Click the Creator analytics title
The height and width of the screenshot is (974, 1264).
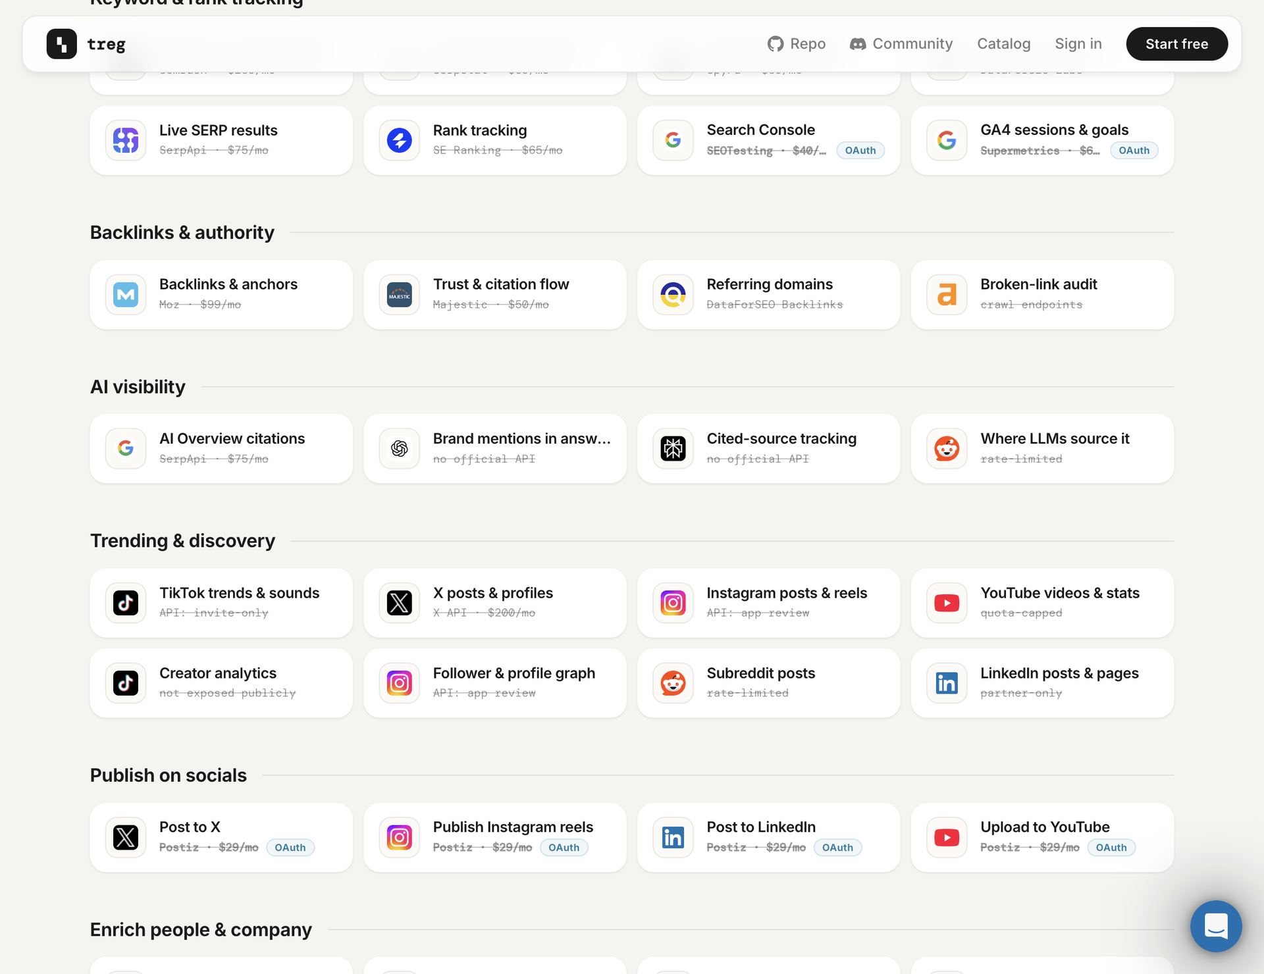click(218, 673)
